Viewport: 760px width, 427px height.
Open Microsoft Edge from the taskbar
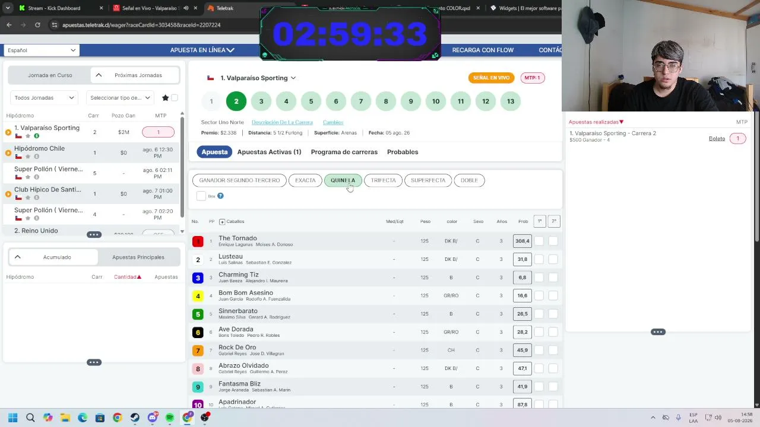point(83,418)
